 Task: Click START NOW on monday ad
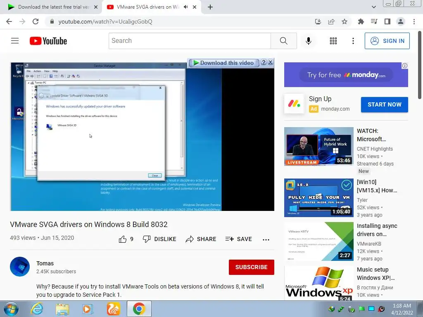pos(384,104)
